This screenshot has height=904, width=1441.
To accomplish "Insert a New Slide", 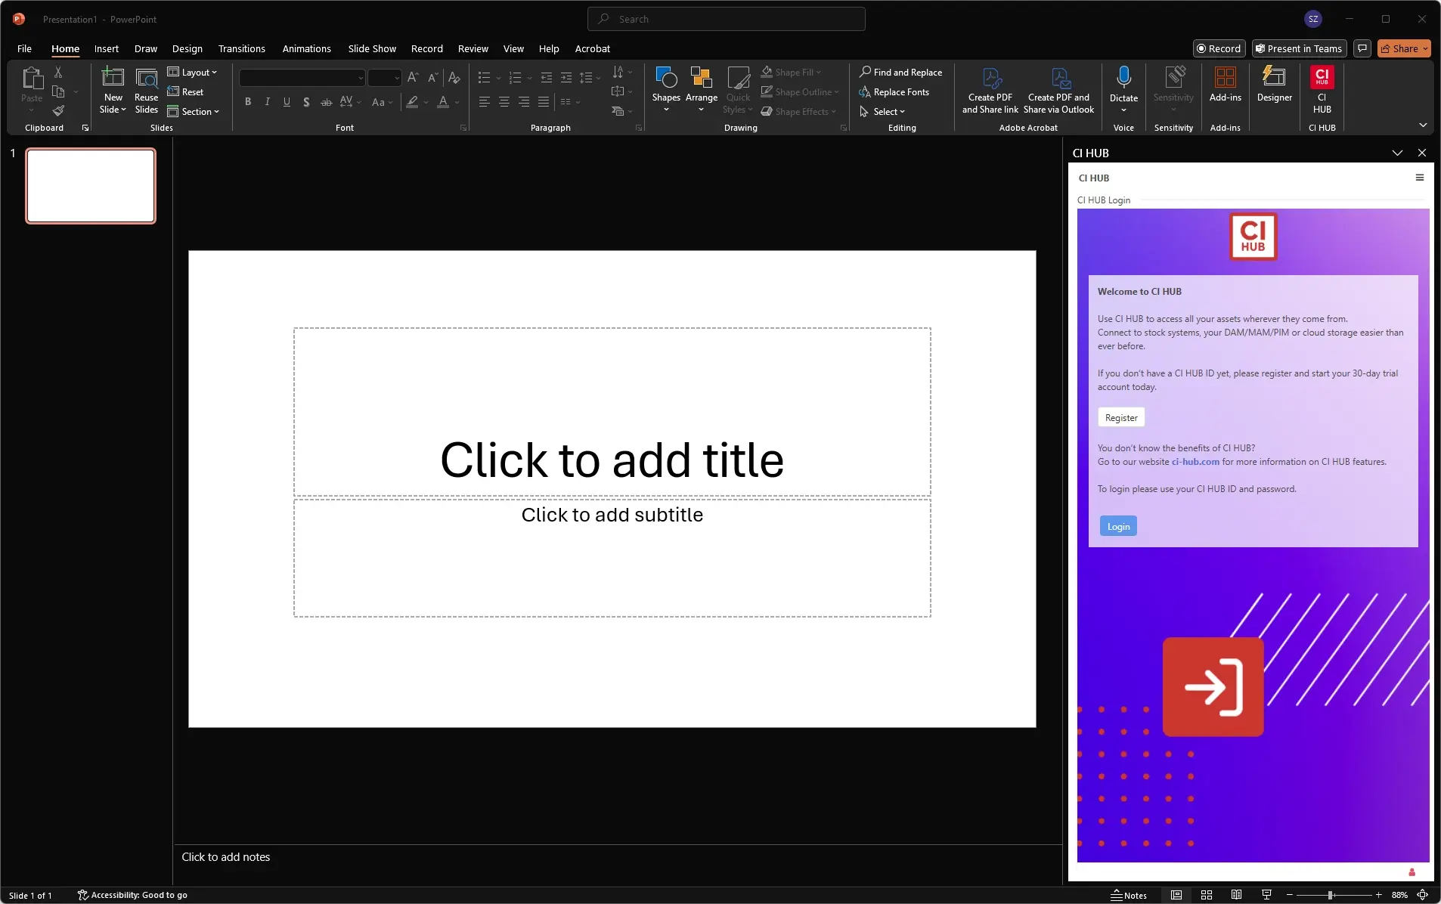I will (x=113, y=89).
